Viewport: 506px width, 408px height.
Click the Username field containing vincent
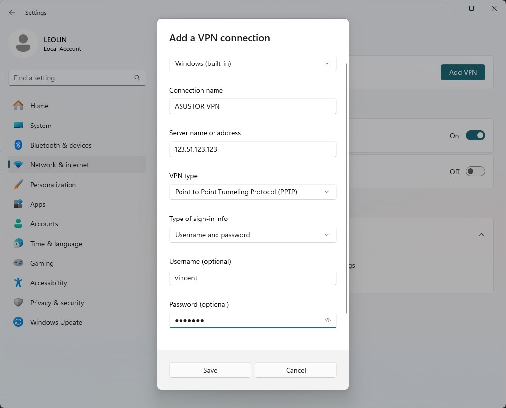[253, 278]
